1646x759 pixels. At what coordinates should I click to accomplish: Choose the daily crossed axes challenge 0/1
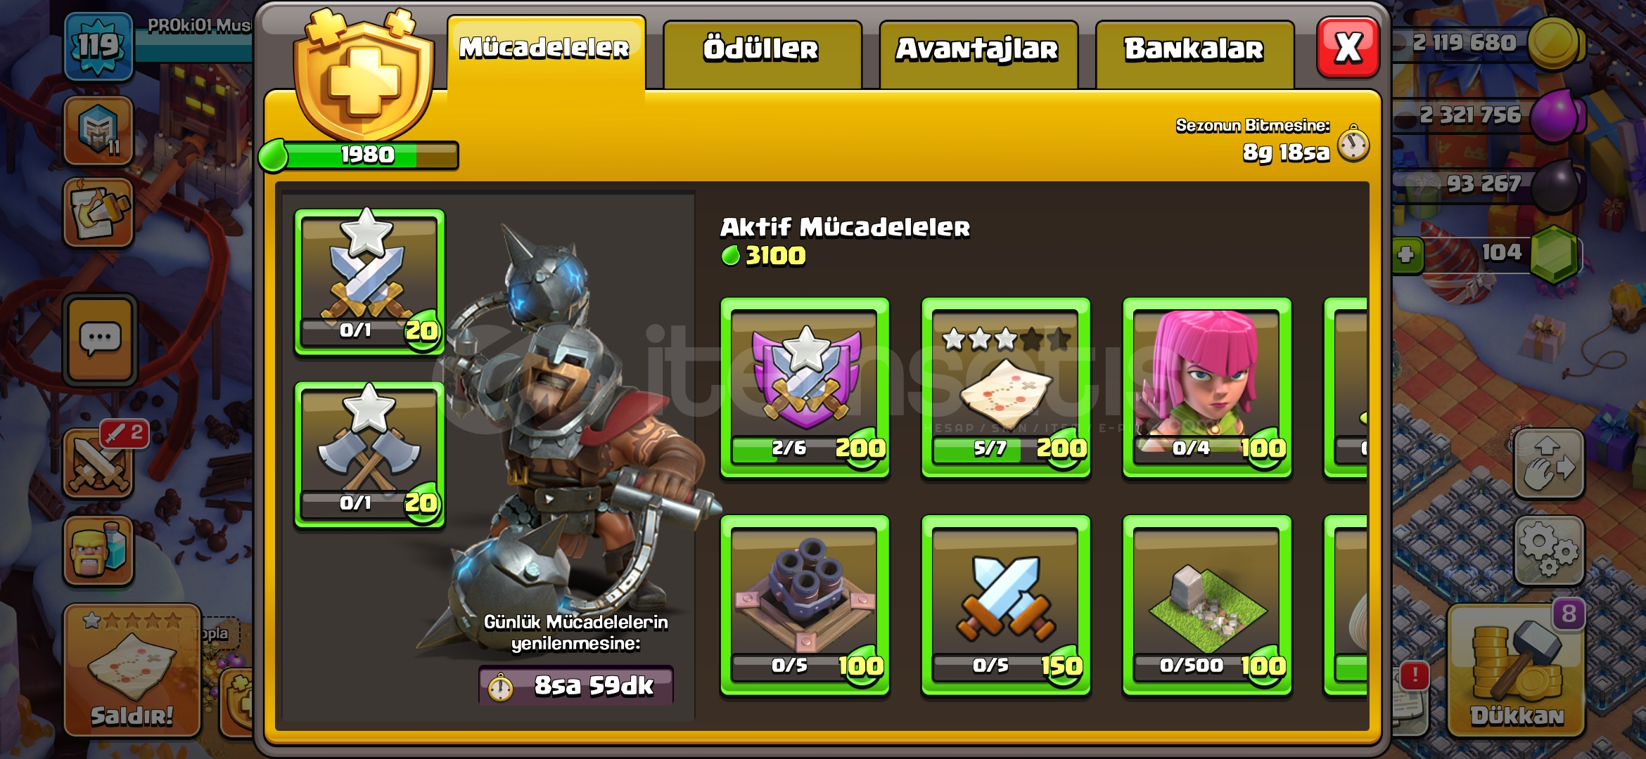[x=370, y=455]
